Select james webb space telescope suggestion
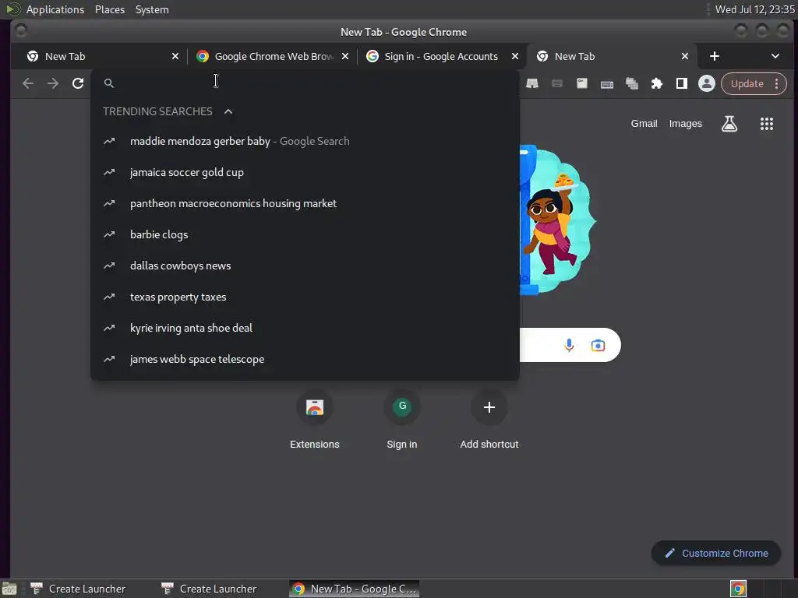 (x=305, y=359)
